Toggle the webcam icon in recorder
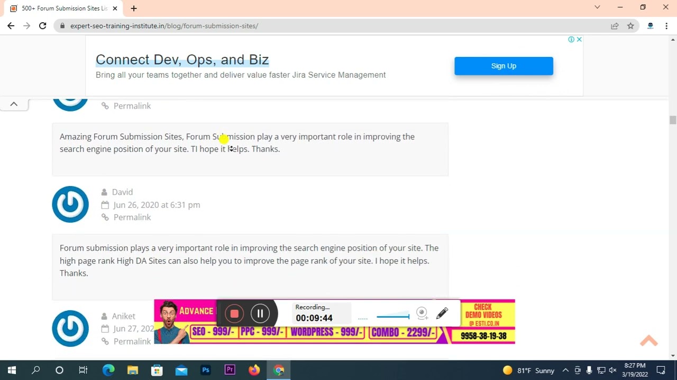 [x=422, y=313]
